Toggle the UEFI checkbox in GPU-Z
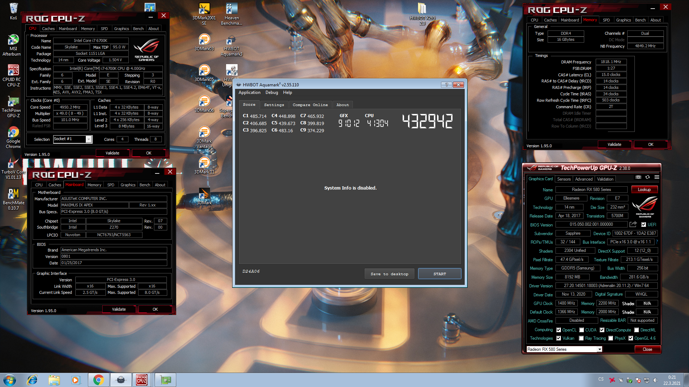The image size is (689, 387). click(643, 225)
